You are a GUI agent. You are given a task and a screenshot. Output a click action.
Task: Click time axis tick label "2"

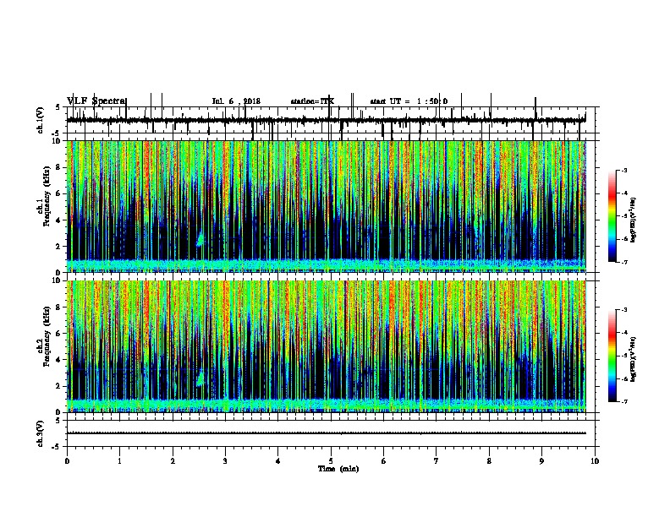pos(173,461)
